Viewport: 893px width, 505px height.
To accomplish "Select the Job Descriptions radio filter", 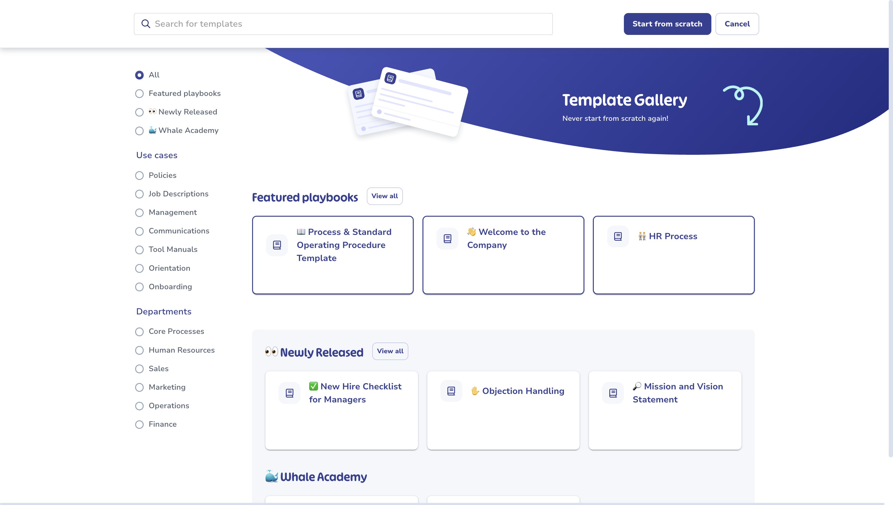I will [x=139, y=194].
